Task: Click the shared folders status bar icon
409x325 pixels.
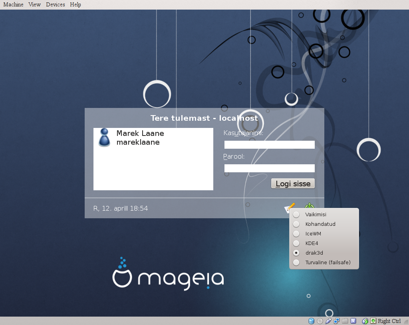Action: [345, 321]
